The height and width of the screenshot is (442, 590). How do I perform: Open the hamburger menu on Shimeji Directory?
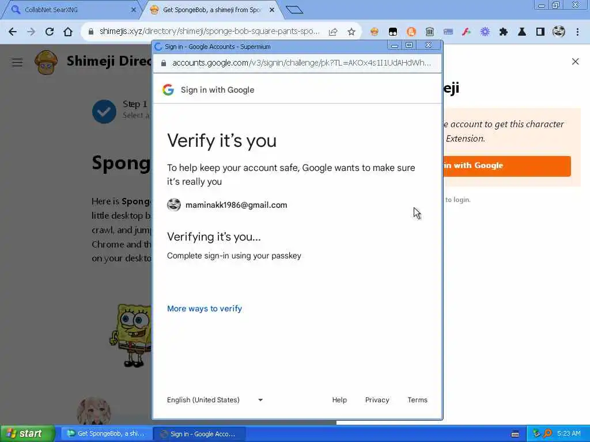coord(17,62)
